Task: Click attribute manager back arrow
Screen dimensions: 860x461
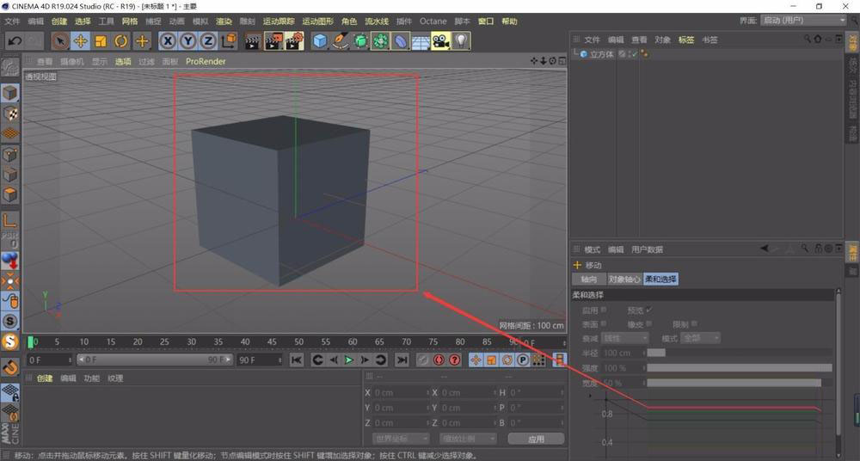Action: 764,249
